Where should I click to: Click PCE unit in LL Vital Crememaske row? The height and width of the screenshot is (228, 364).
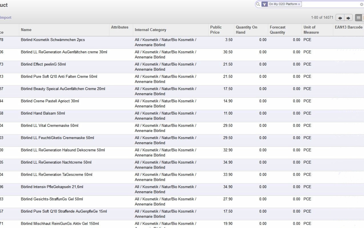[307, 126]
